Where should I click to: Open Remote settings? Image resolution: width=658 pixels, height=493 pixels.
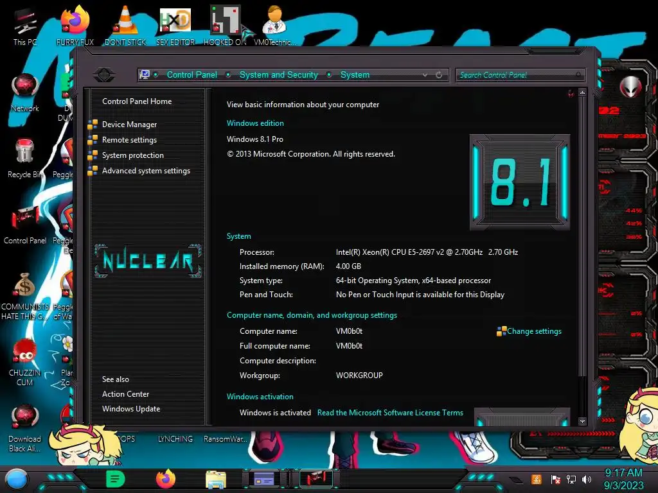[x=129, y=140]
